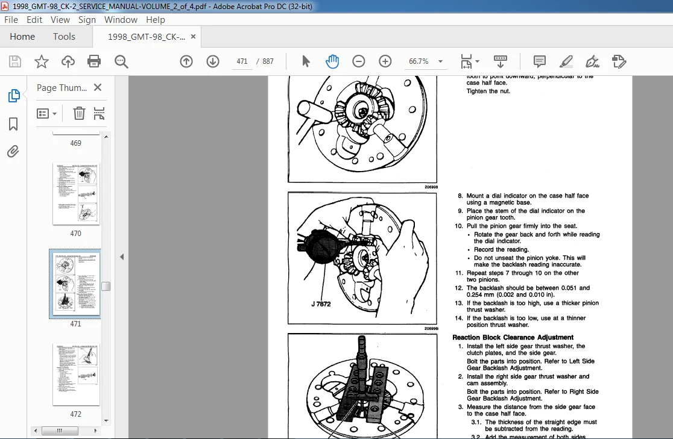The image size is (673, 439).
Task: Select page 470 thumbnail
Action: pyautogui.click(x=76, y=194)
